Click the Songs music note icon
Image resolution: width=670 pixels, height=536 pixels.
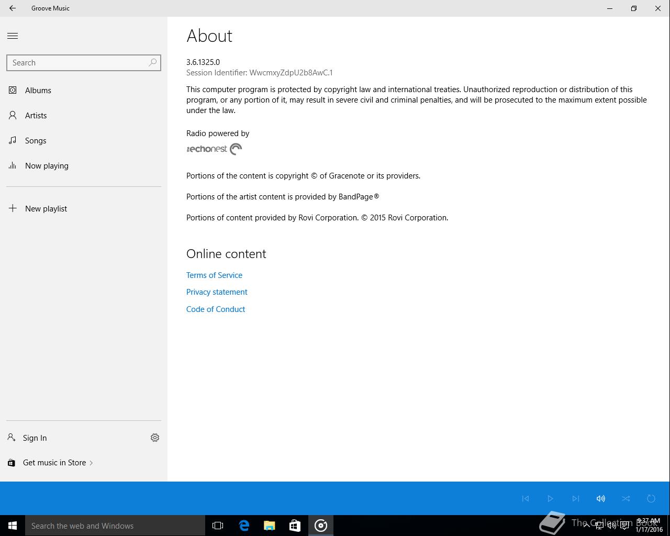[x=13, y=141]
